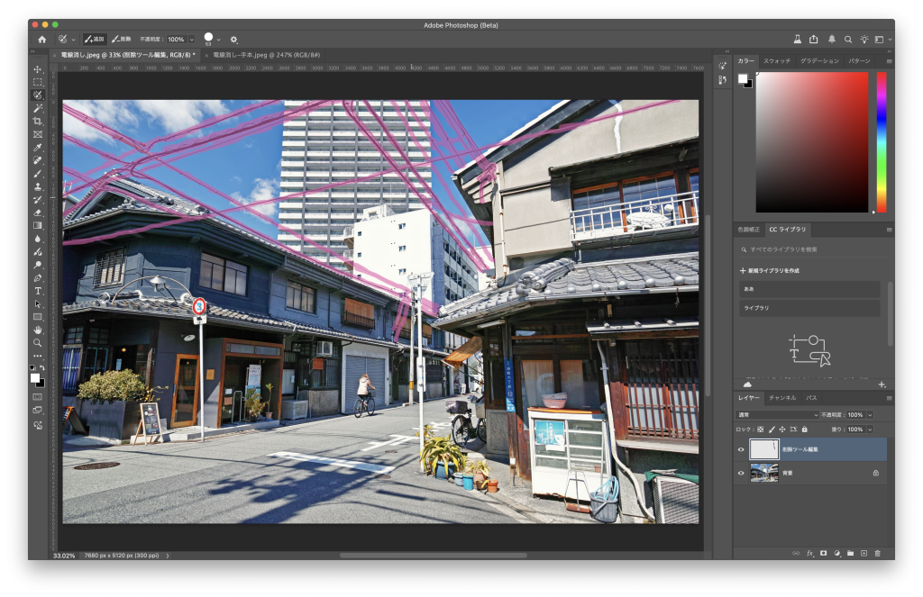Open the 通常 blend mode dropdown
The image size is (923, 597).
[778, 415]
